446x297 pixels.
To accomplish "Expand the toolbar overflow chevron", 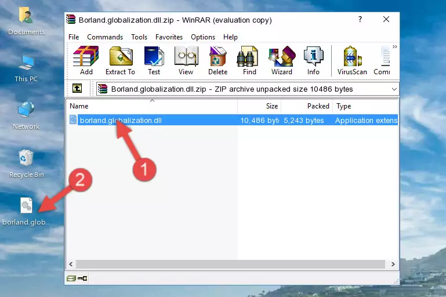I will tap(395, 46).
